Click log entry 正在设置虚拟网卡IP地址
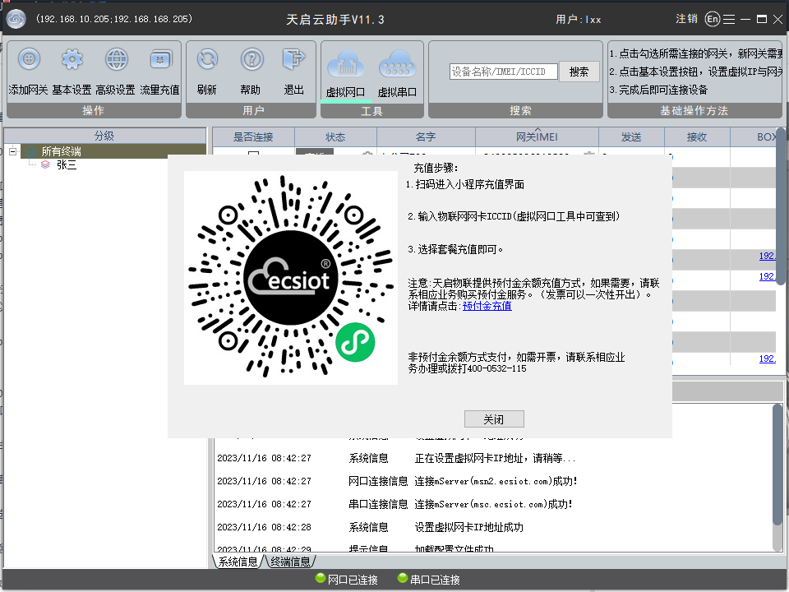 pyautogui.click(x=495, y=458)
